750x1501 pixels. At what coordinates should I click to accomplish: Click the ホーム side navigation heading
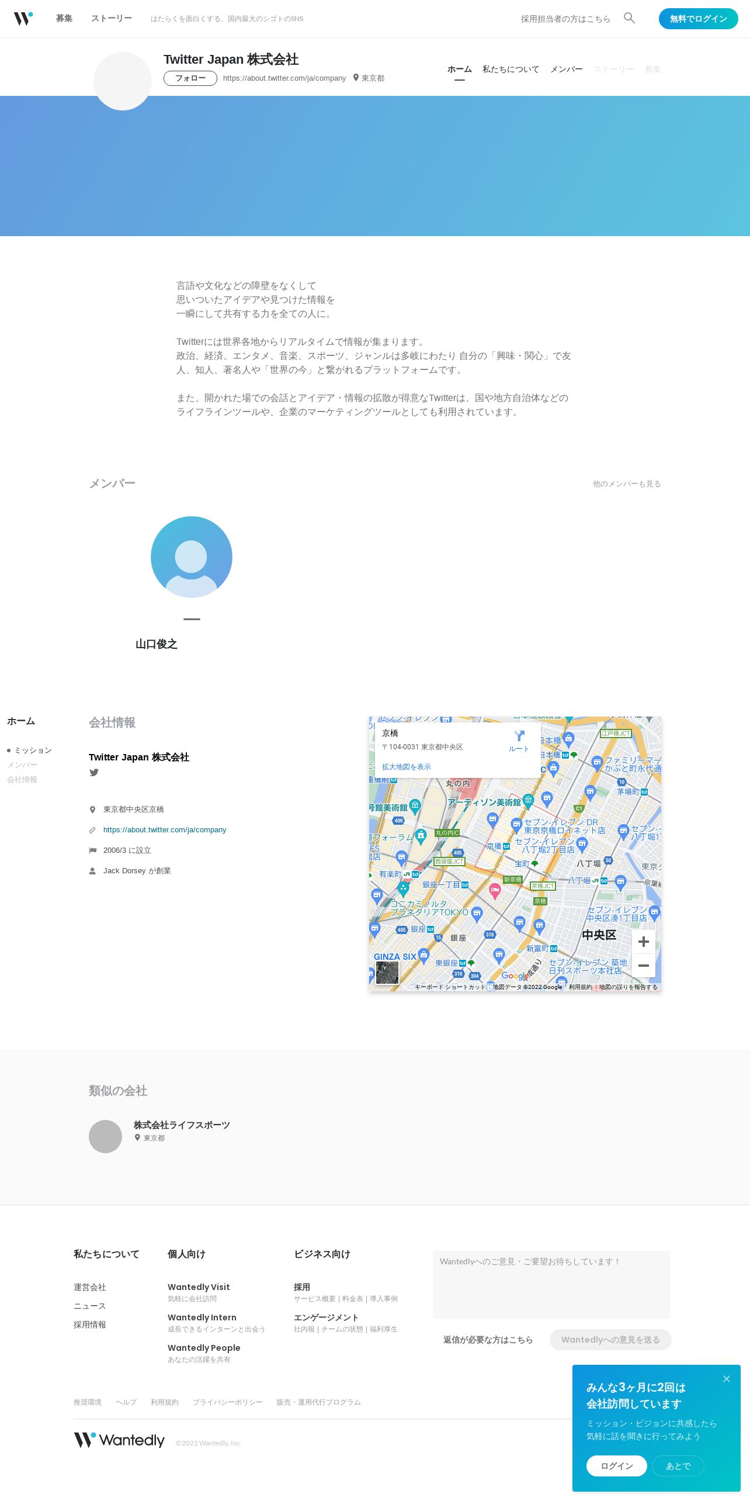21,721
